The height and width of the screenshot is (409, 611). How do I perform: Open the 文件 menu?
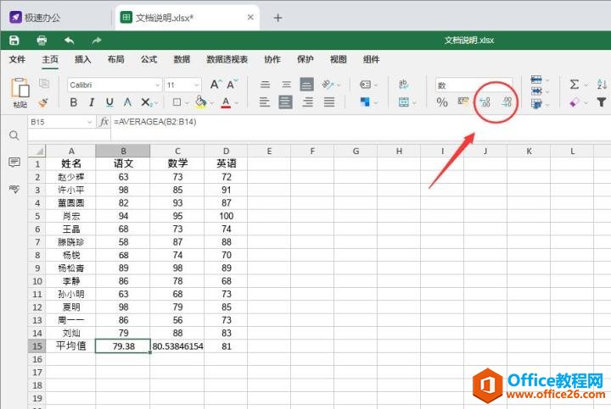point(17,59)
